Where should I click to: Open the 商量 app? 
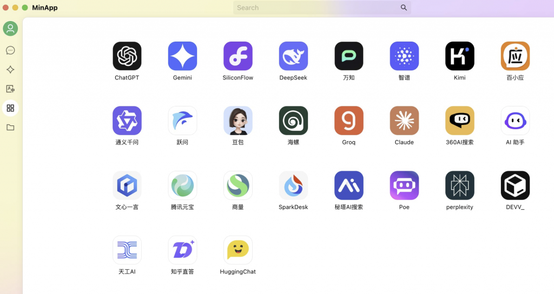click(x=238, y=186)
